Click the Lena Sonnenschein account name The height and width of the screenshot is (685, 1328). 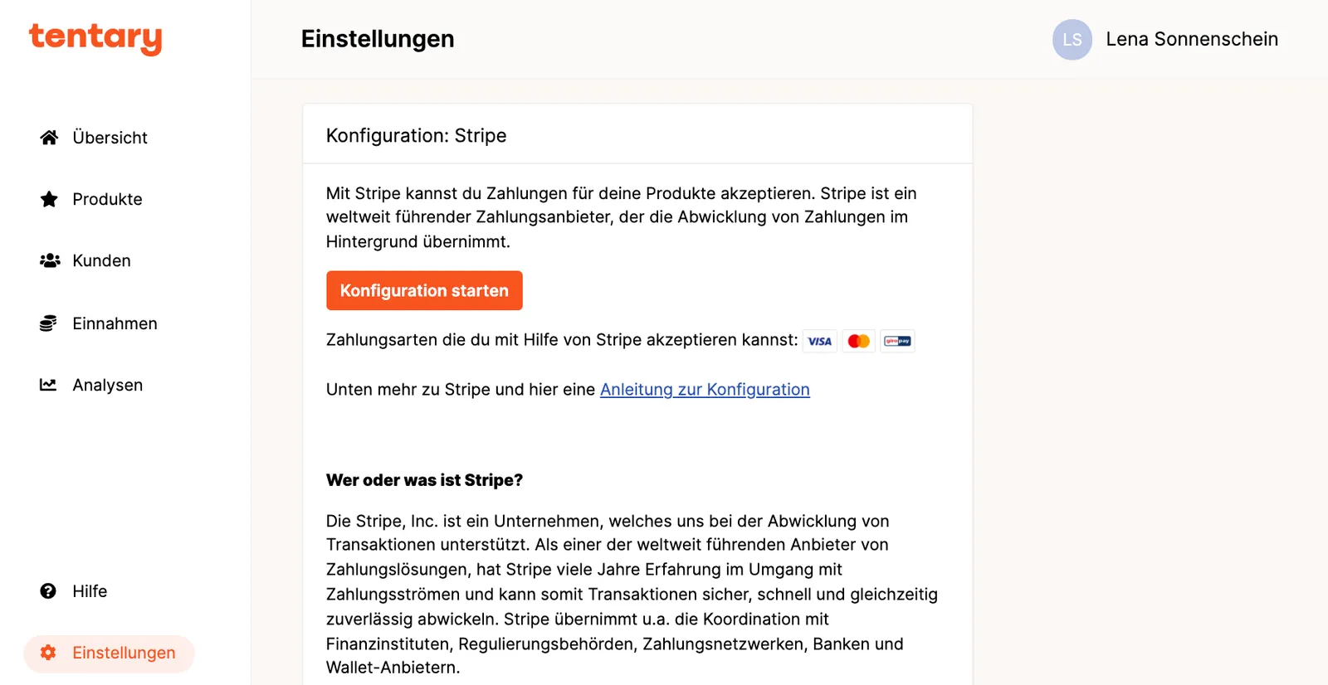pyautogui.click(x=1192, y=39)
